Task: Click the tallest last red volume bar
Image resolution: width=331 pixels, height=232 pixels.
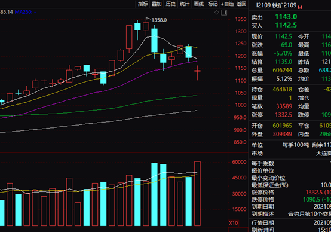Action: tap(197, 194)
